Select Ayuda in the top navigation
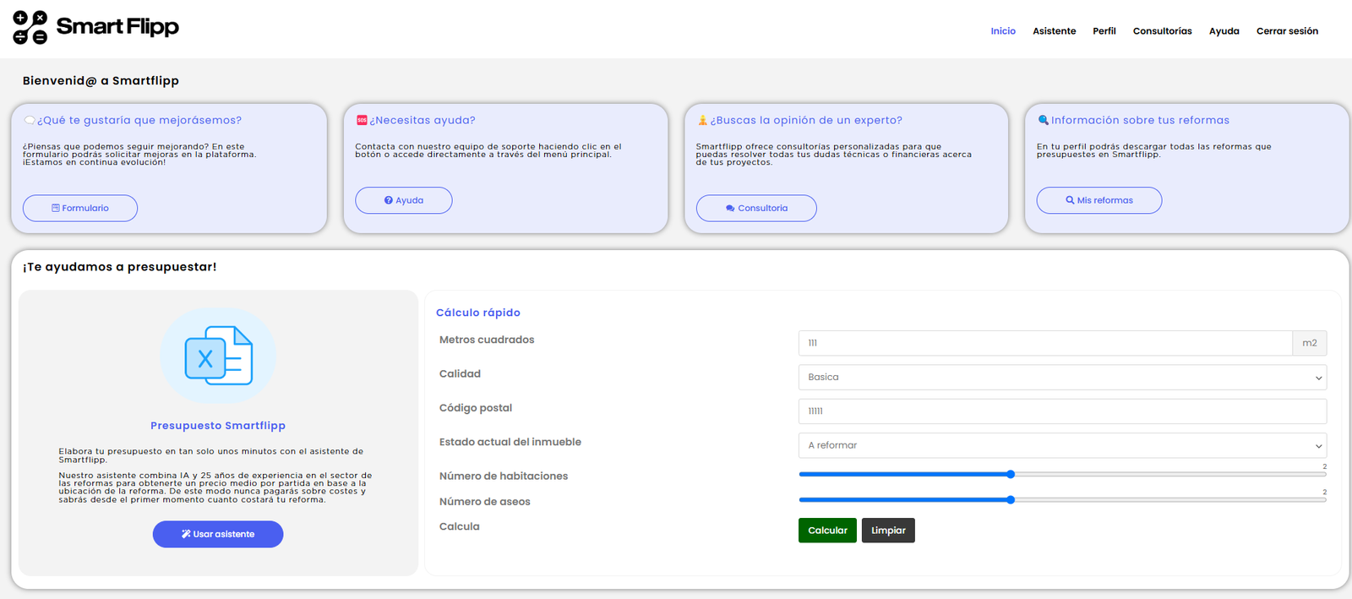This screenshot has width=1352, height=599. (1224, 31)
